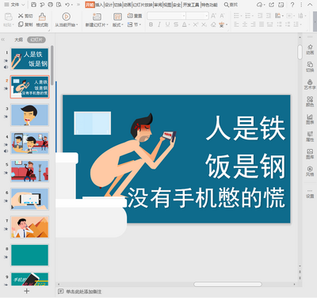Toggle center text alignment

pyautogui.click(x=245, y=25)
